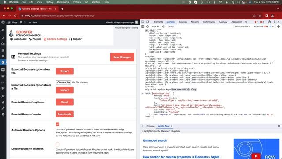Open Chrome tab search chevron
Viewport: 282px width, 159px height.
278,9
